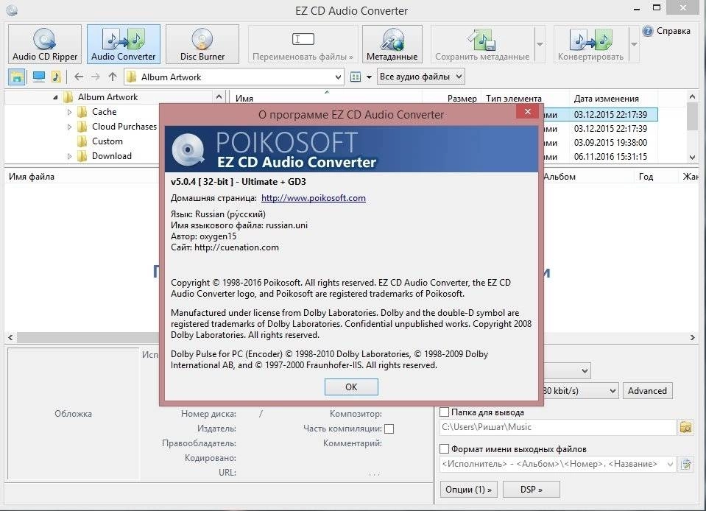Click the Имя файла column header
706x511 pixels.
(32, 177)
